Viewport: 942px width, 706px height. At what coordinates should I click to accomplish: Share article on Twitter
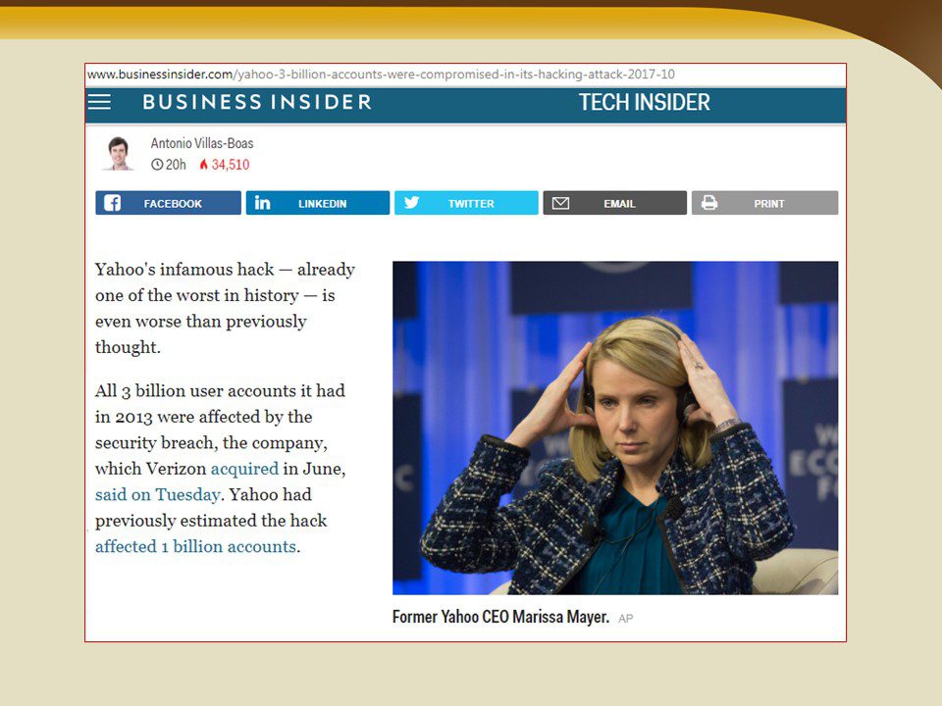(x=466, y=203)
